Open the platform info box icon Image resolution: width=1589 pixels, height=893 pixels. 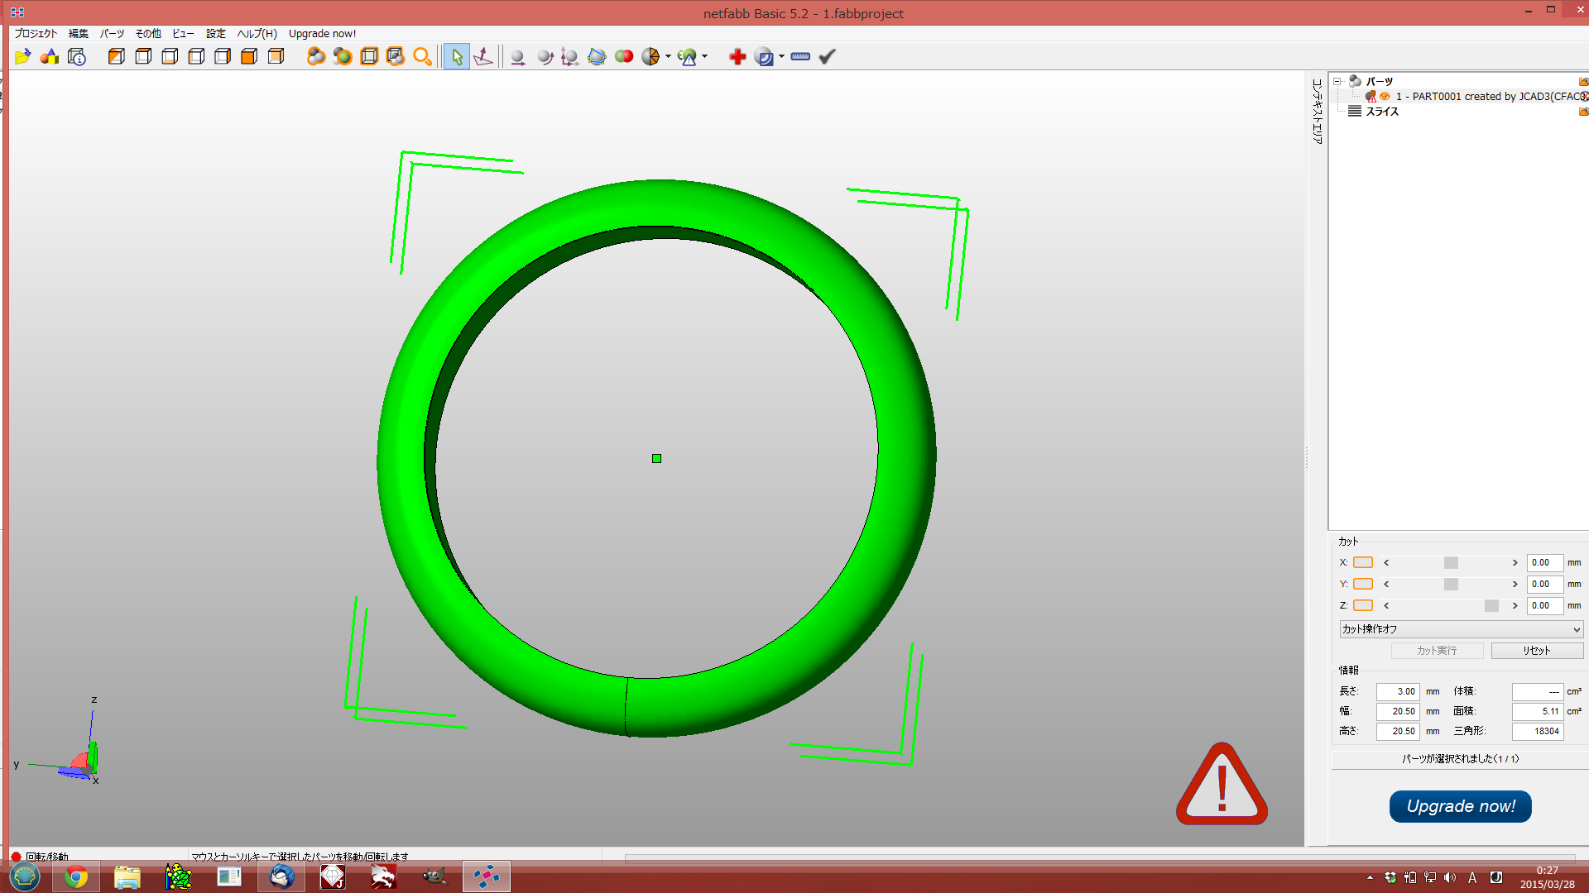pyautogui.click(x=77, y=56)
